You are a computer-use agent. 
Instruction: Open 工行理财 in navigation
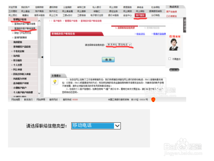click(x=13, y=11)
